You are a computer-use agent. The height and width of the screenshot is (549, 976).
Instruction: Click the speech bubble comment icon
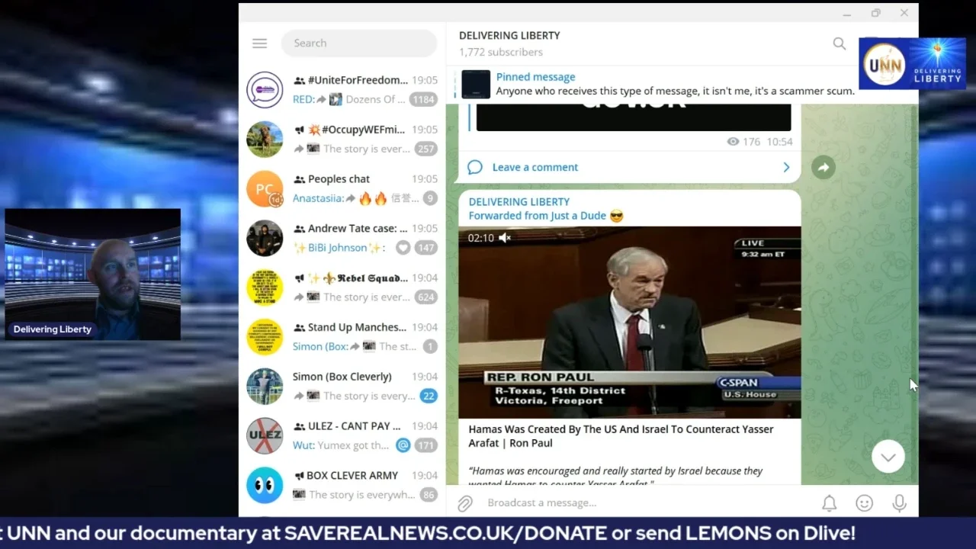pyautogui.click(x=475, y=167)
